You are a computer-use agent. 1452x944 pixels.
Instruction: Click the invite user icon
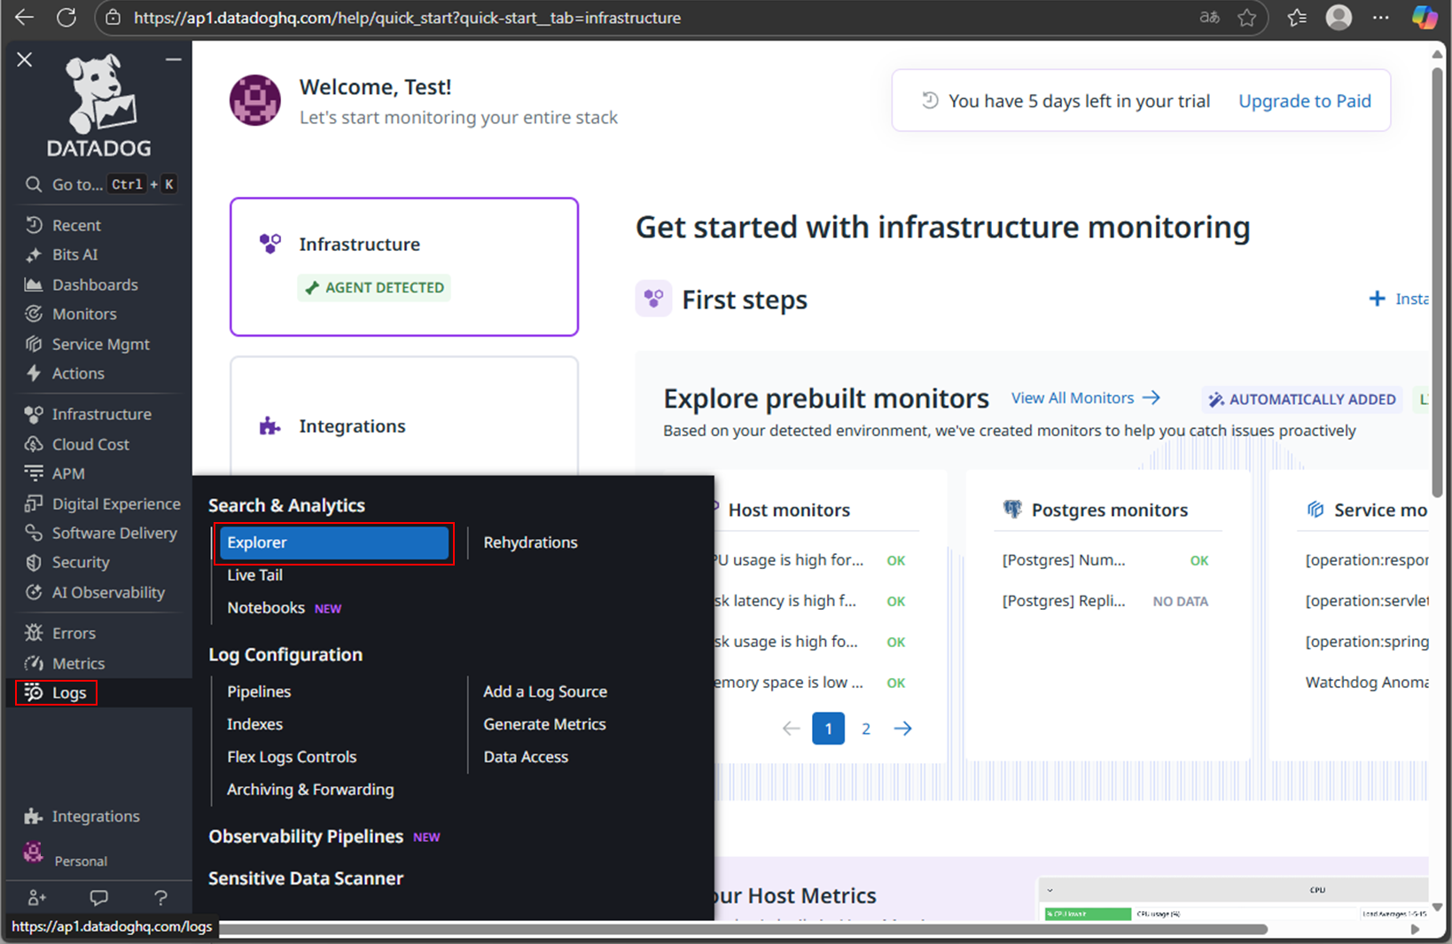36,897
